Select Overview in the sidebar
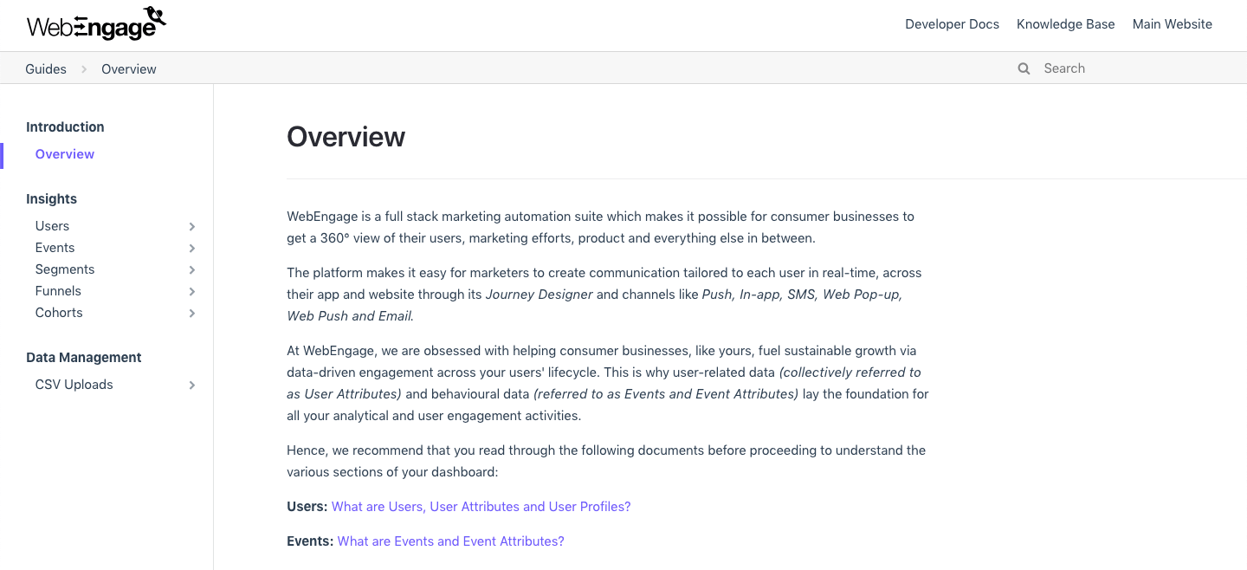 coord(65,154)
